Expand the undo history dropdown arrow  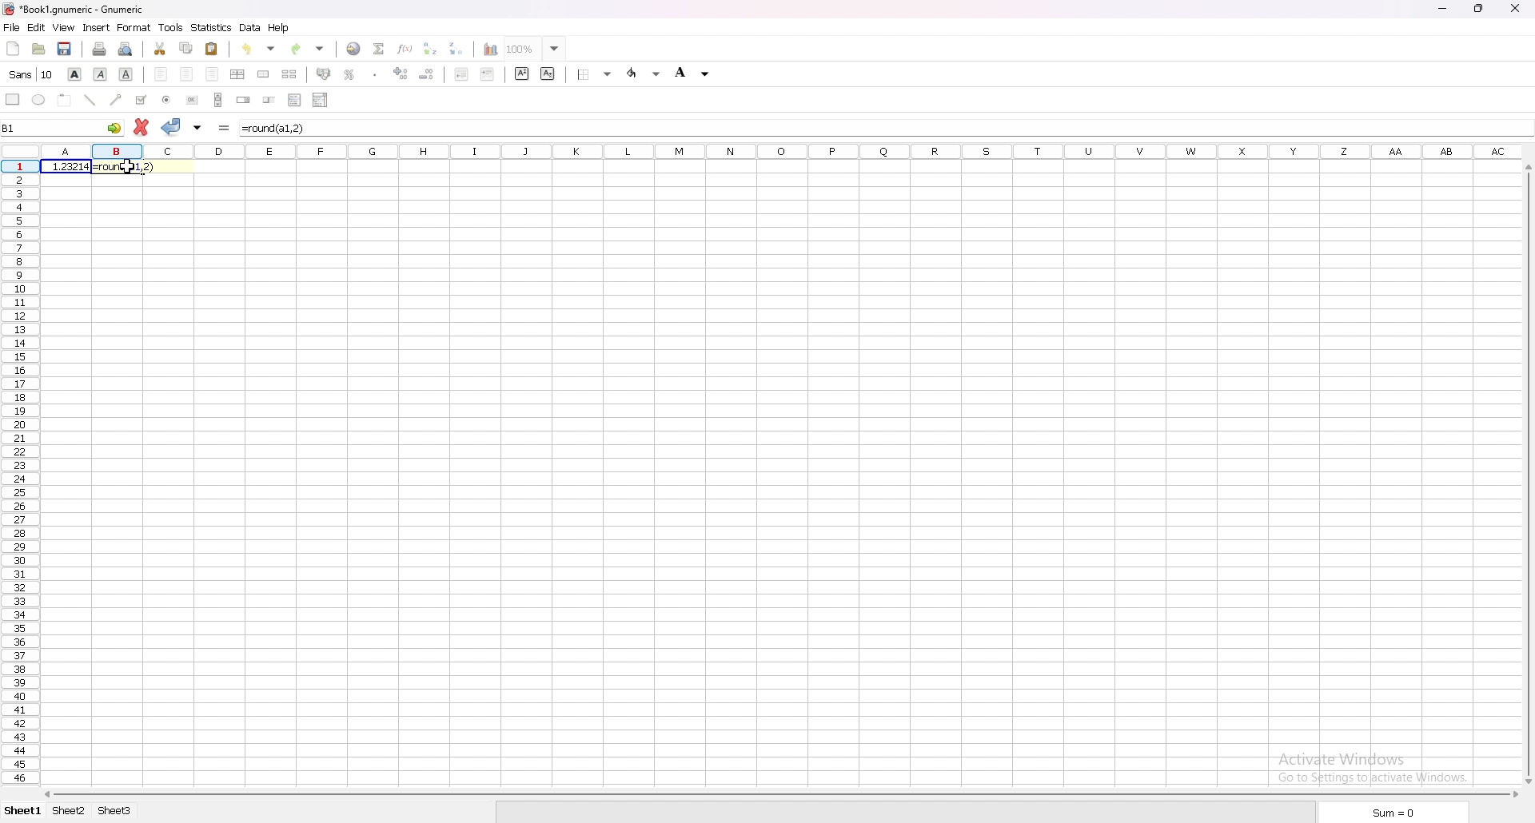coord(272,49)
